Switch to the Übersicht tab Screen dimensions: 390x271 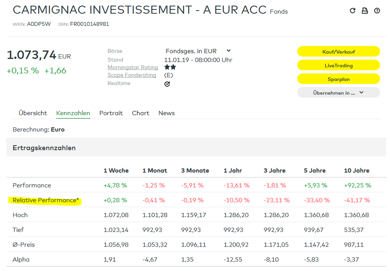[x=33, y=113]
